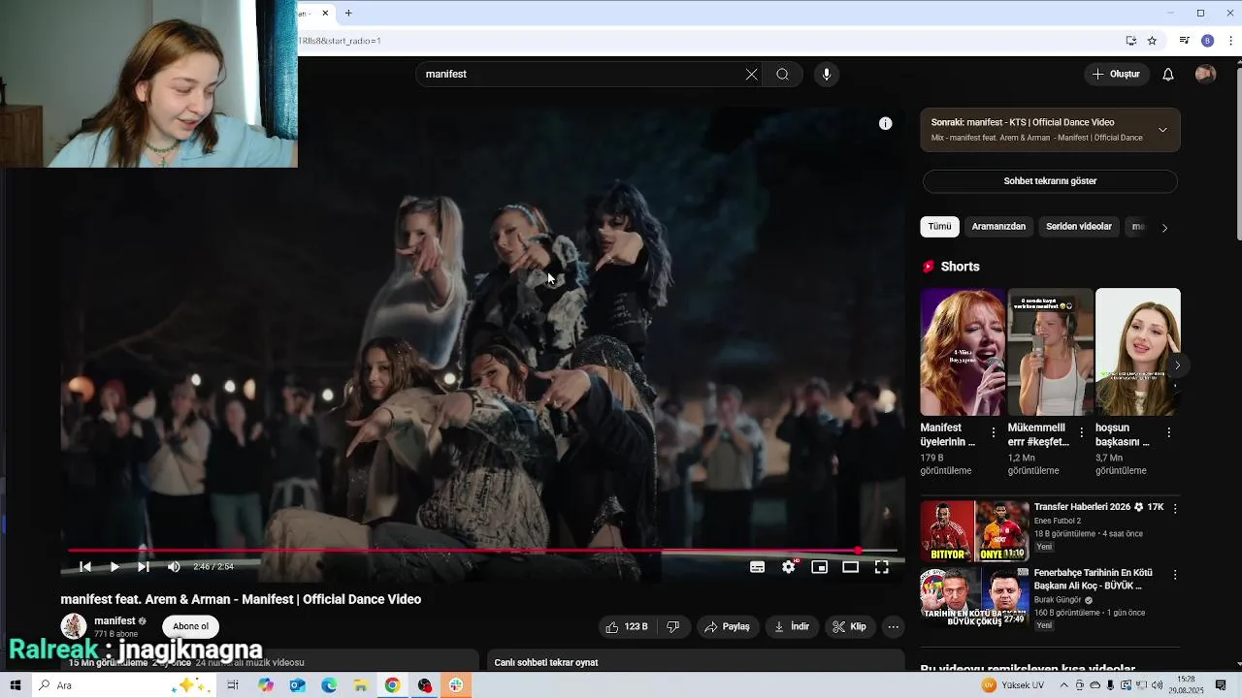Open the manifest channel name link
1242x698 pixels.
[114, 620]
